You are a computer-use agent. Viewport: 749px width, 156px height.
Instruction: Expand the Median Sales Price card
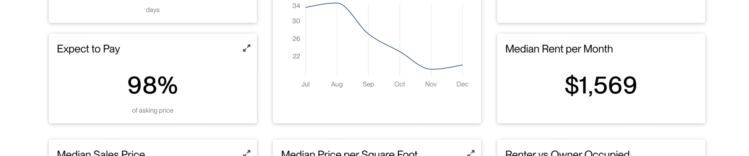tap(247, 153)
